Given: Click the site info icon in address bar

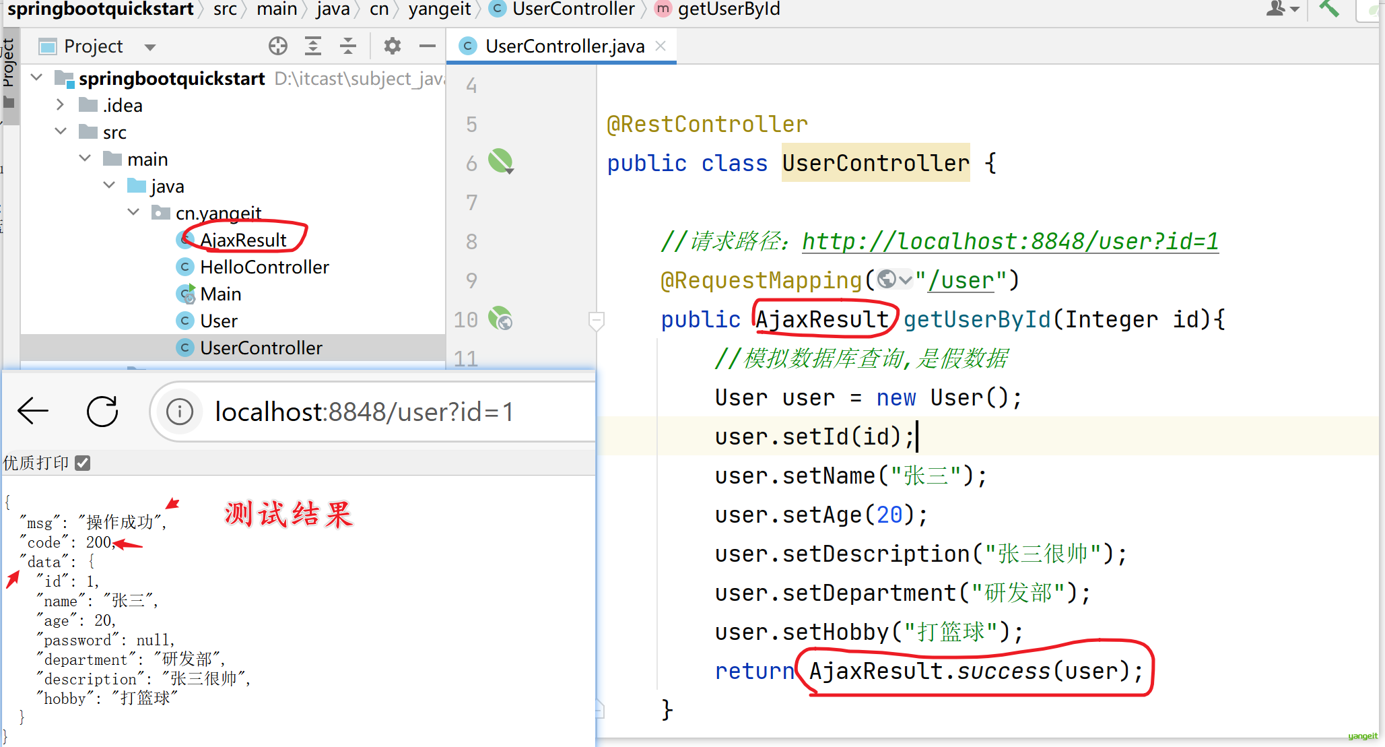Looking at the screenshot, I should click(x=179, y=412).
